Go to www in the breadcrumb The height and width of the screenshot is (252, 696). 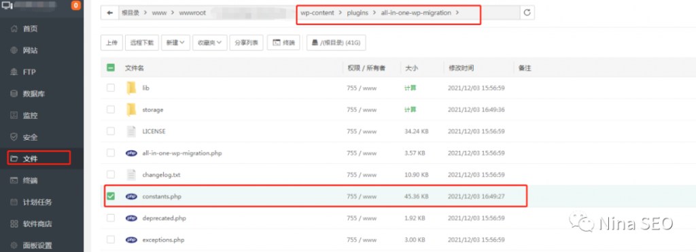(x=159, y=13)
